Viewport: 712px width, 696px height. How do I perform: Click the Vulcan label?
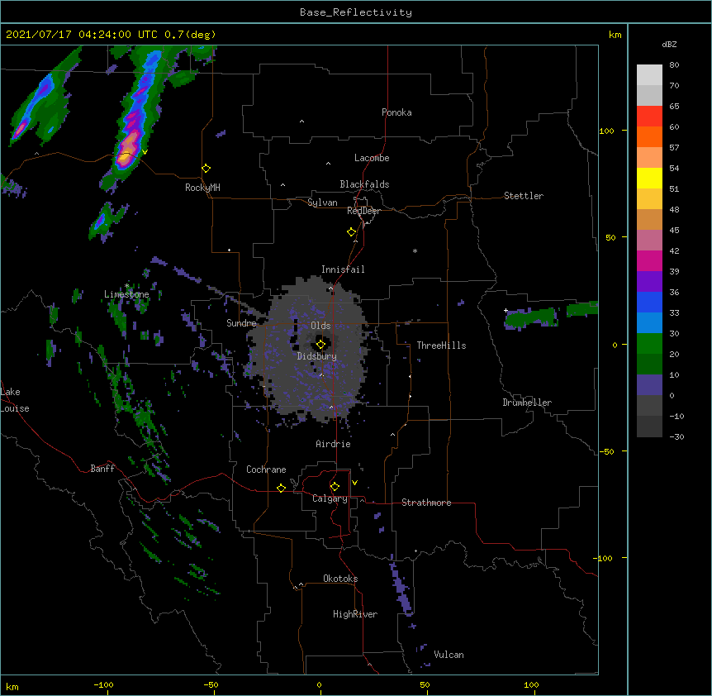point(449,655)
